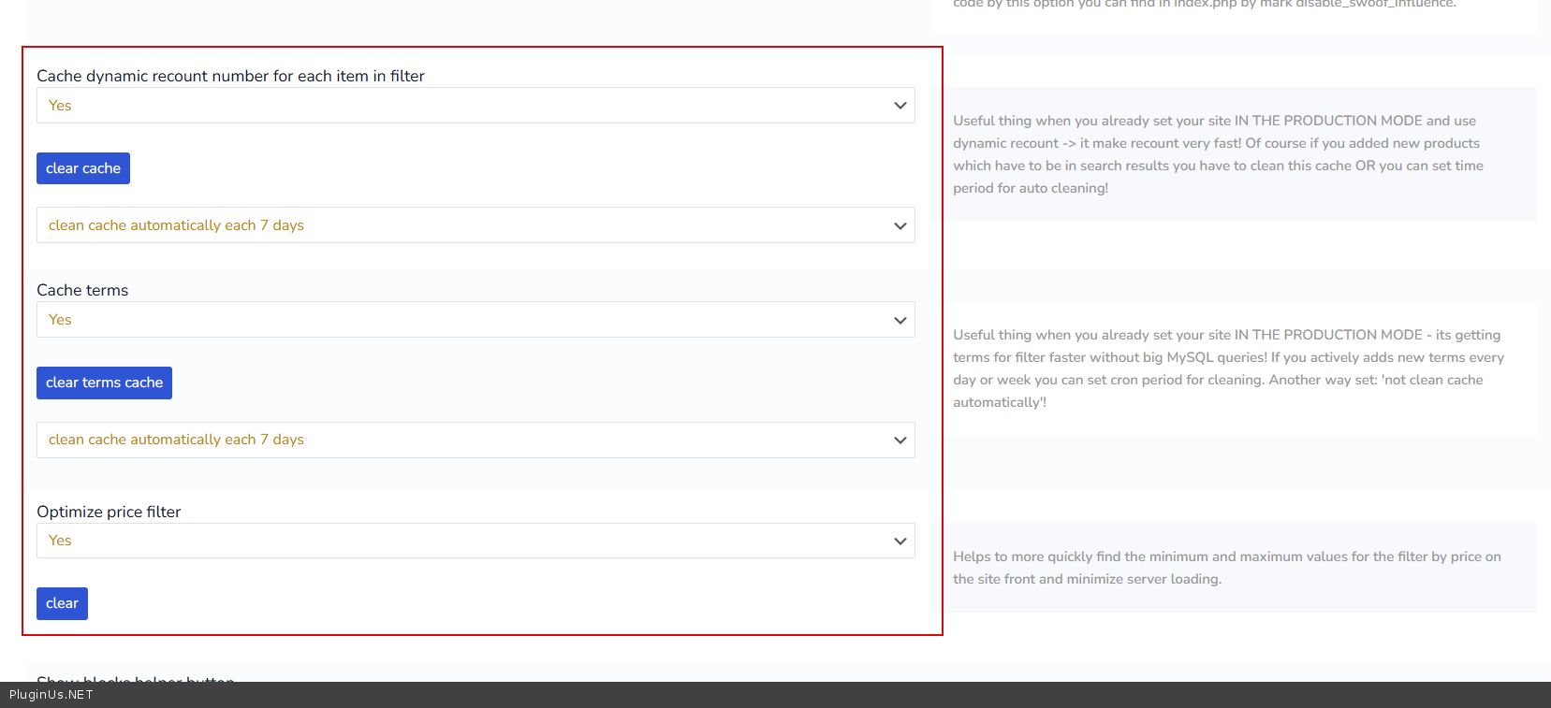1551x708 pixels.
Task: Click the chevron arrow of Optimize price filter select
Action: (900, 541)
